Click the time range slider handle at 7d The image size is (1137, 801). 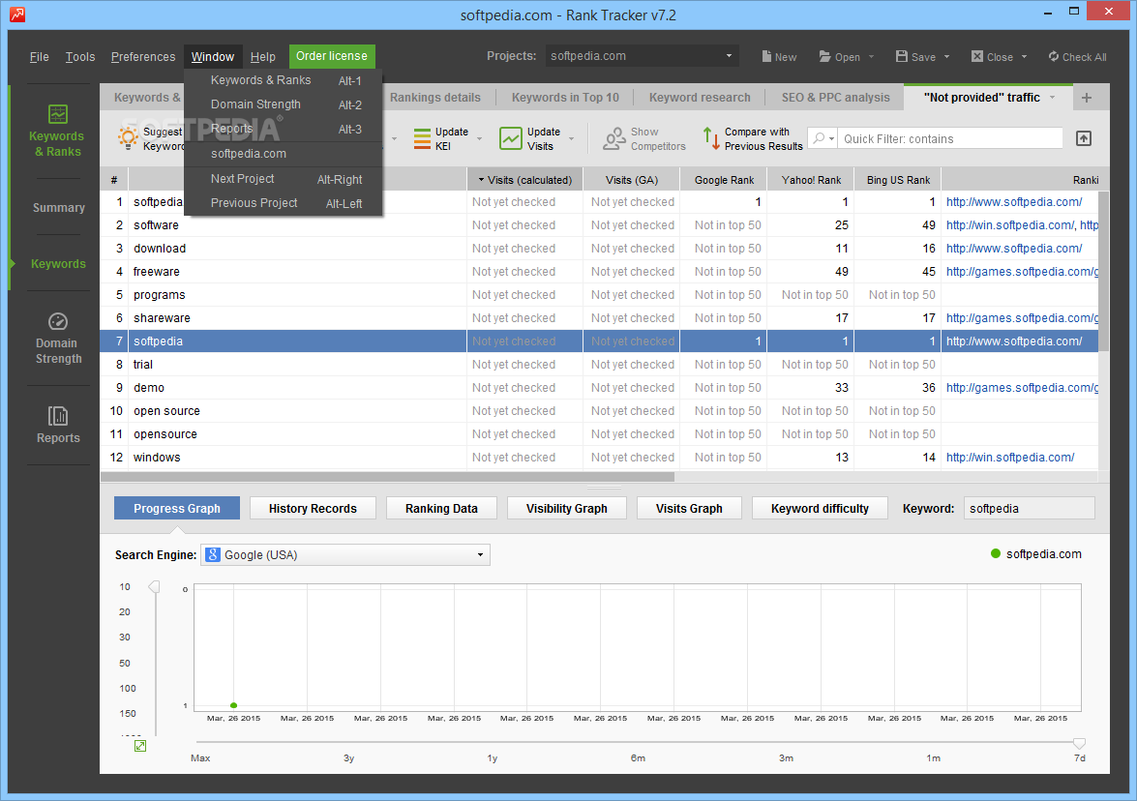click(x=1079, y=743)
